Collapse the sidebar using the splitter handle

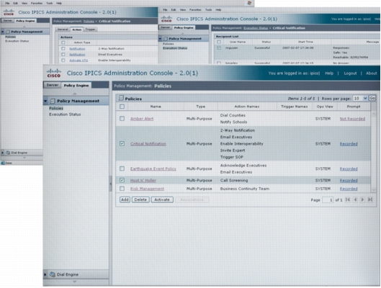[x=111, y=184]
